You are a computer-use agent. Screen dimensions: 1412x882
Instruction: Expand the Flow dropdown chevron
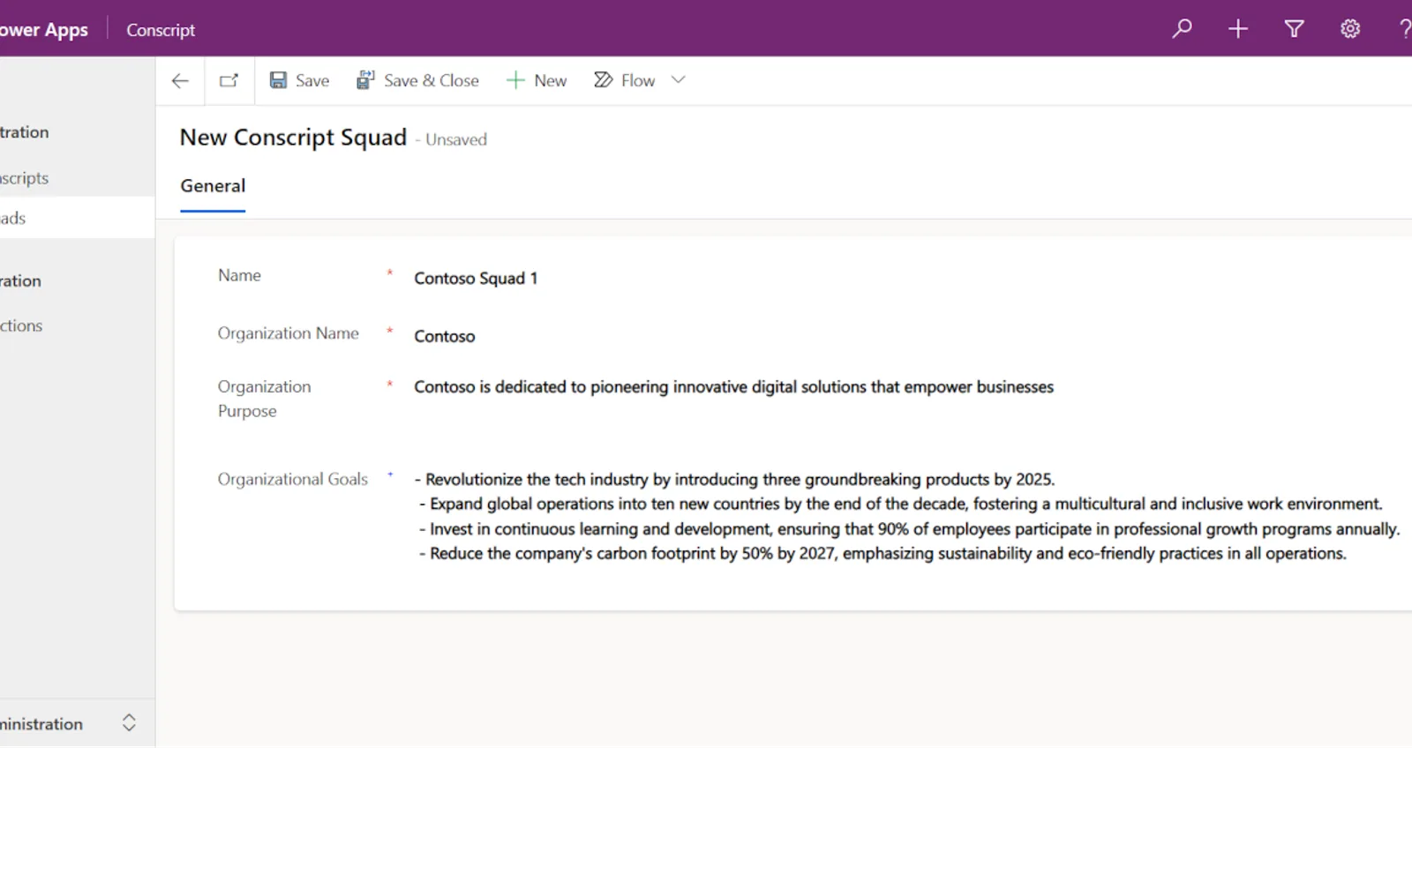coord(678,80)
